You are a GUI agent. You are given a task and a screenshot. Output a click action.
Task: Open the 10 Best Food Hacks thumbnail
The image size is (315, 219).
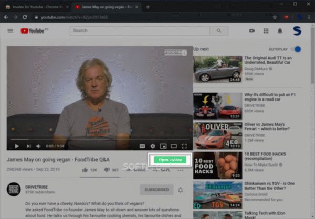click(217, 166)
